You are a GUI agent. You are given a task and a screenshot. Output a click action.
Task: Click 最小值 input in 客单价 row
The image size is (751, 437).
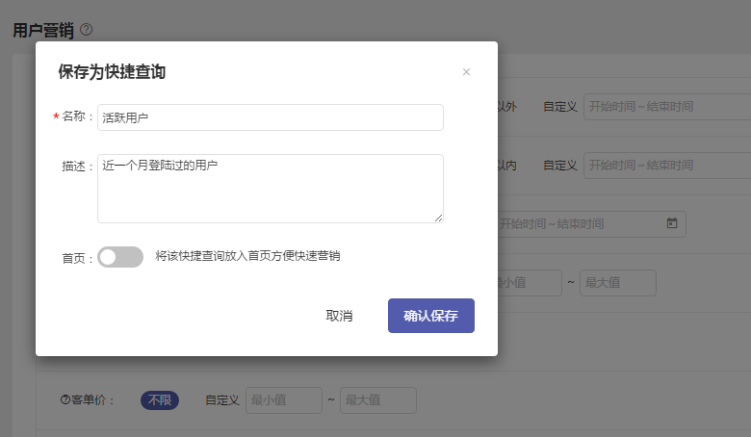pyautogui.click(x=283, y=400)
